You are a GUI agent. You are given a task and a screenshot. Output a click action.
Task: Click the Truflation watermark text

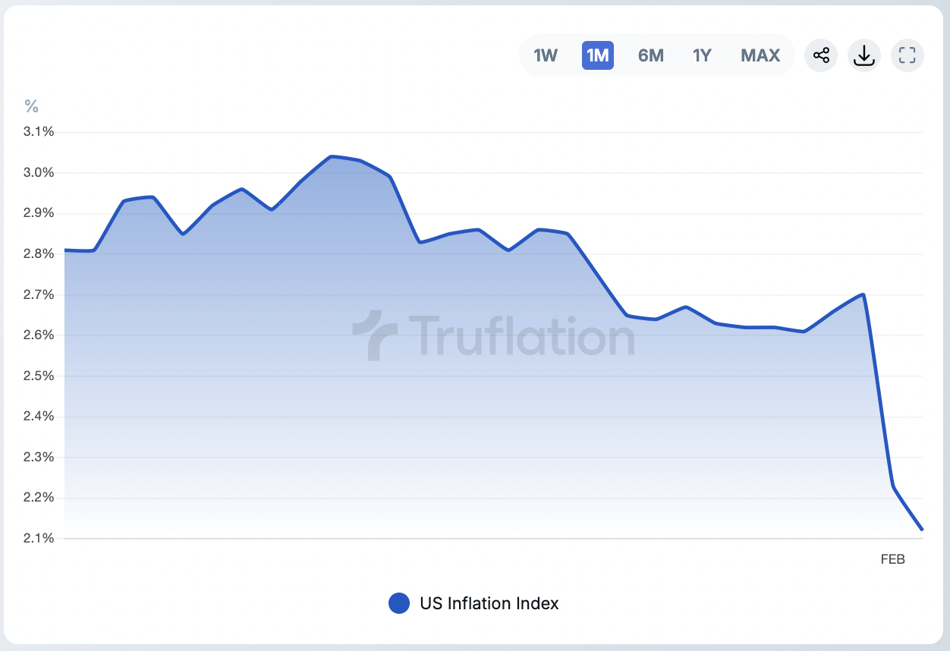521,335
